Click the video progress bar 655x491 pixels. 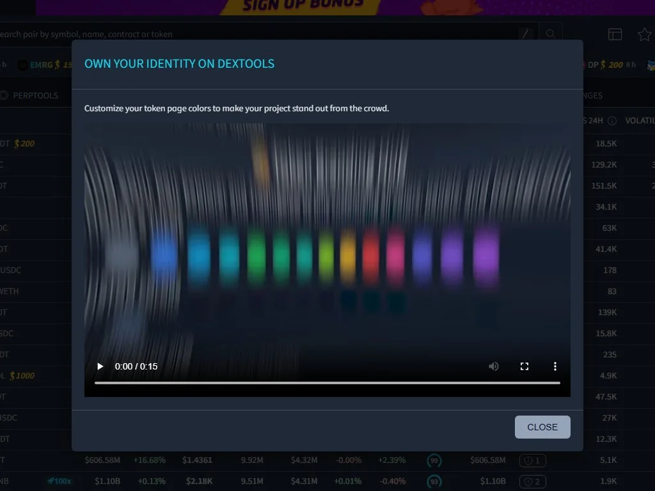(x=327, y=382)
